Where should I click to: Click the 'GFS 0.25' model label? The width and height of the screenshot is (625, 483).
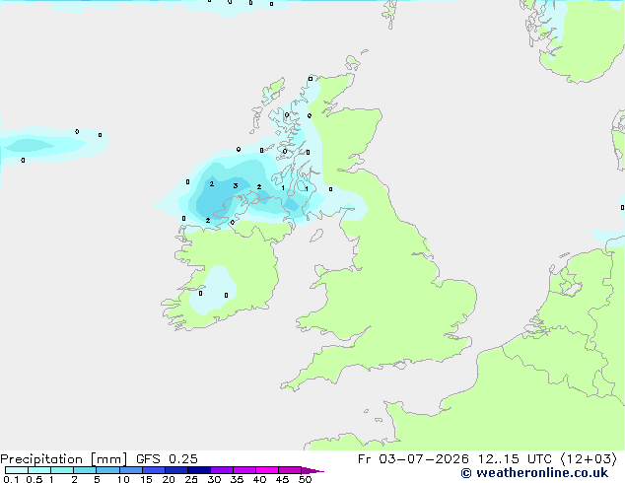pyautogui.click(x=167, y=459)
